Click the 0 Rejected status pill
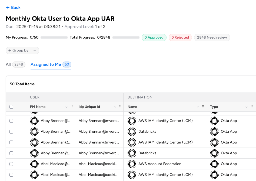The image size is (256, 181). click(180, 37)
